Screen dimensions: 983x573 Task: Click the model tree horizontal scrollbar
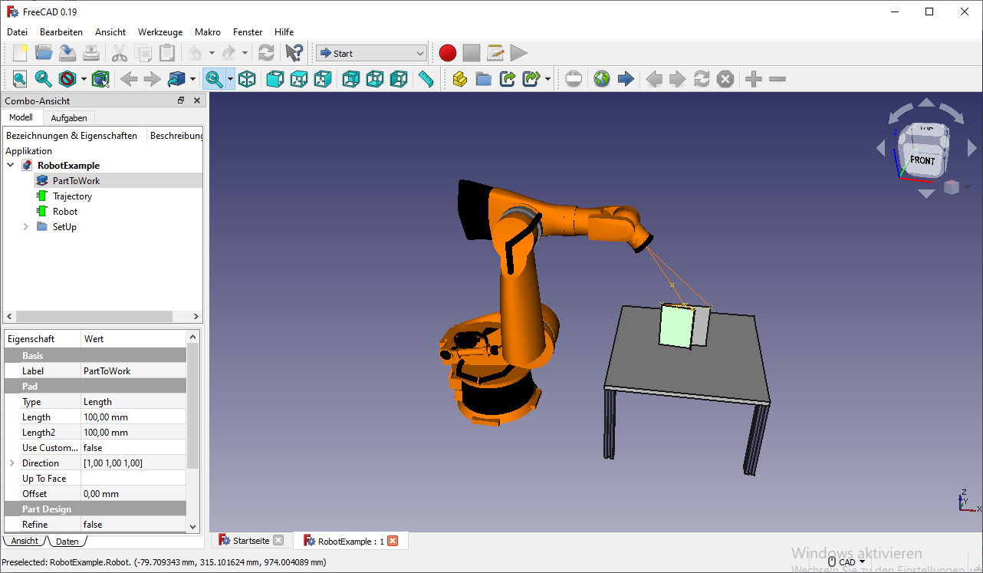(x=94, y=317)
